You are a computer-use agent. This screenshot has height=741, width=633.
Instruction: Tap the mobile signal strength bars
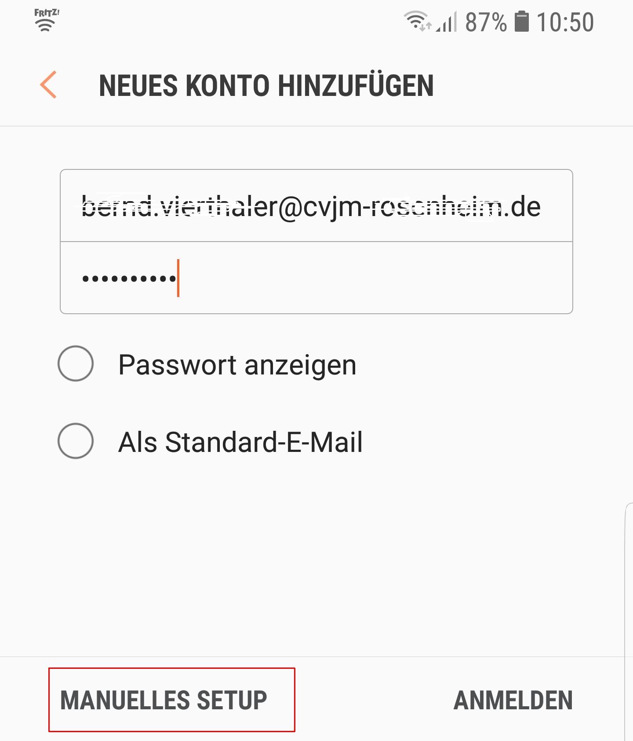pyautogui.click(x=447, y=22)
